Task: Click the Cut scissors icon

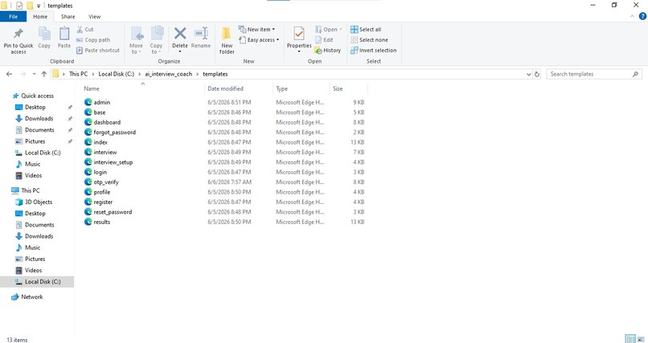Action: [x=80, y=29]
